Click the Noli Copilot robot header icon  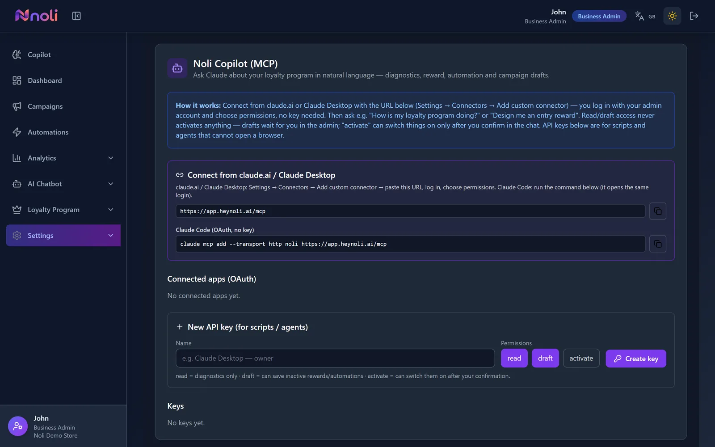point(177,68)
